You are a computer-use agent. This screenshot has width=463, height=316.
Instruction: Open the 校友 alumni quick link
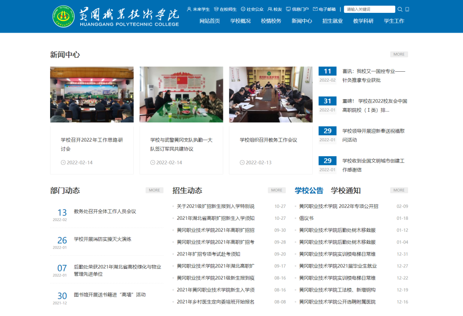[x=275, y=9]
